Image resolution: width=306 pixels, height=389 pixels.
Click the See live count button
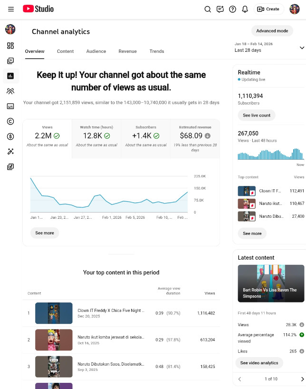coord(256,116)
